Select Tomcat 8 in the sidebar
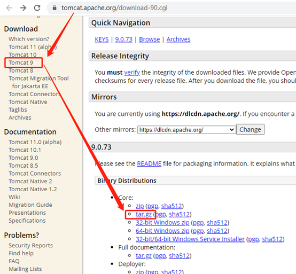Image resolution: width=296 pixels, height=274 pixels. point(21,71)
